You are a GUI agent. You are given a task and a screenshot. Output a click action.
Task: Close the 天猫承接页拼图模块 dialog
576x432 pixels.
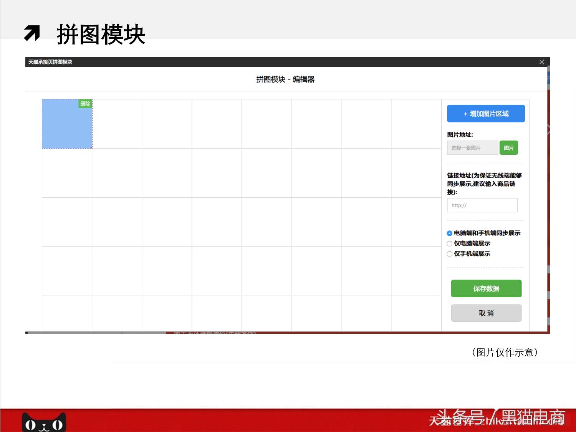[542, 62]
